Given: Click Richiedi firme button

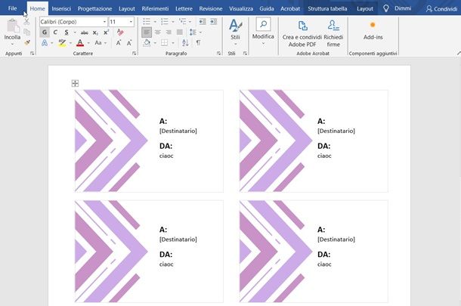Looking at the screenshot, I should click(333, 33).
